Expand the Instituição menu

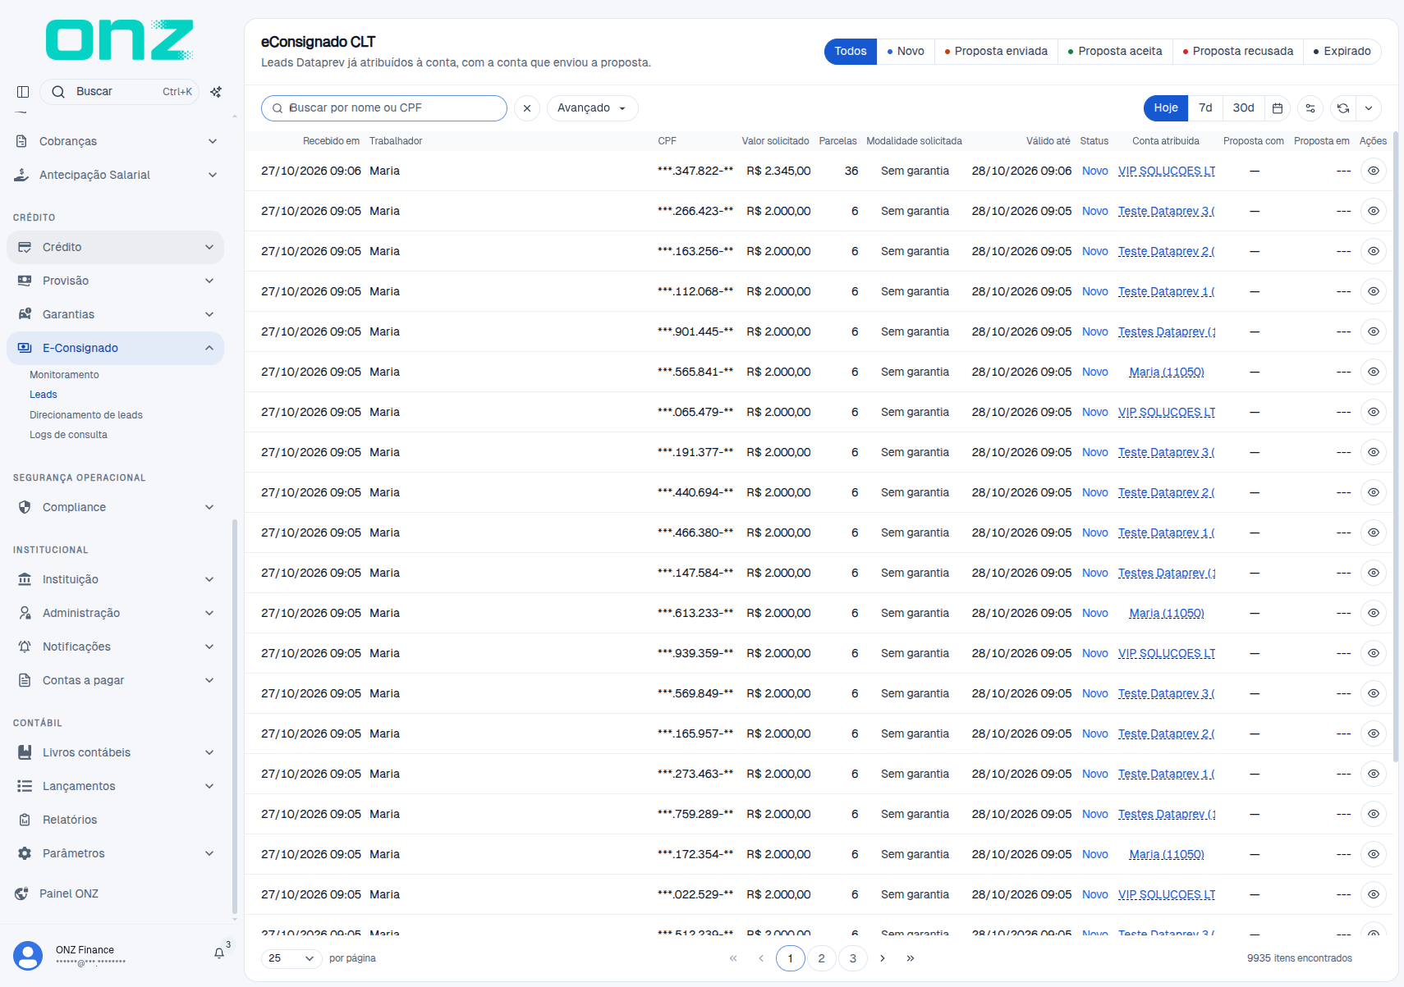[115, 579]
